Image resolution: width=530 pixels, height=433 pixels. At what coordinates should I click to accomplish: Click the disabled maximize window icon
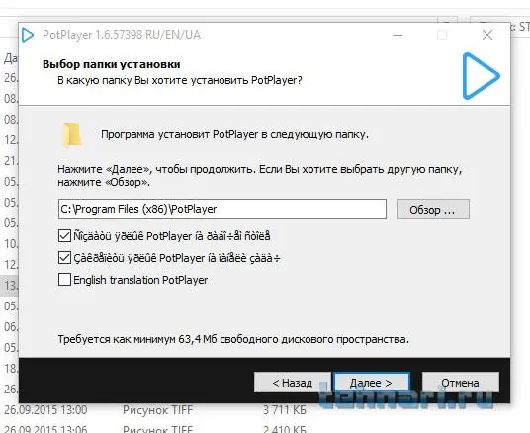[442, 35]
